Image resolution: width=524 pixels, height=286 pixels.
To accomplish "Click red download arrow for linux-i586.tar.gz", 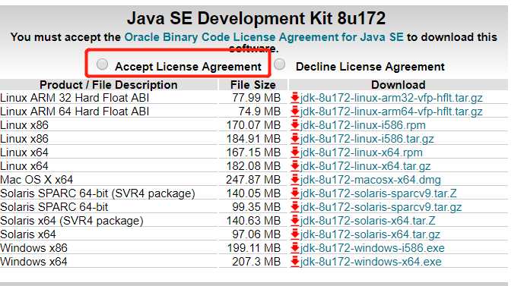I will tap(295, 139).
